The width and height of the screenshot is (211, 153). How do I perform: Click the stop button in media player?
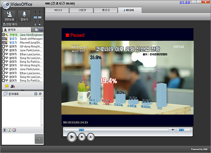tap(82, 137)
